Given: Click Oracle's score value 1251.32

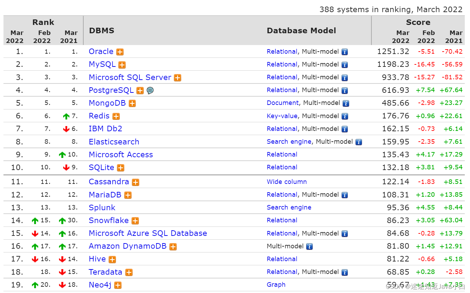Looking at the screenshot, I should pos(393,51).
